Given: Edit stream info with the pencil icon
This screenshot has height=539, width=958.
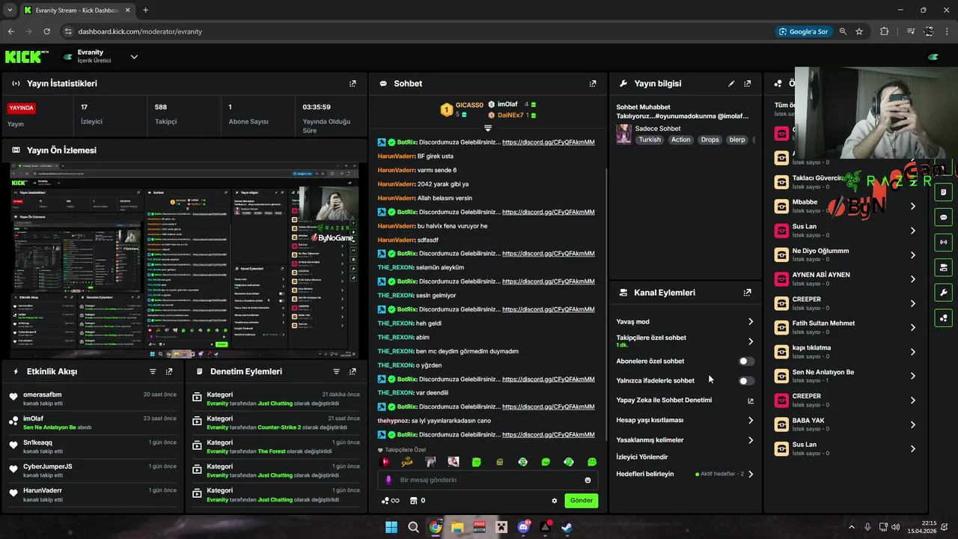Looking at the screenshot, I should pos(731,84).
